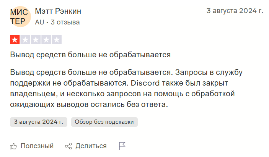
Task: Click the second grey star in rating
Action: pyautogui.click(x=25, y=39)
